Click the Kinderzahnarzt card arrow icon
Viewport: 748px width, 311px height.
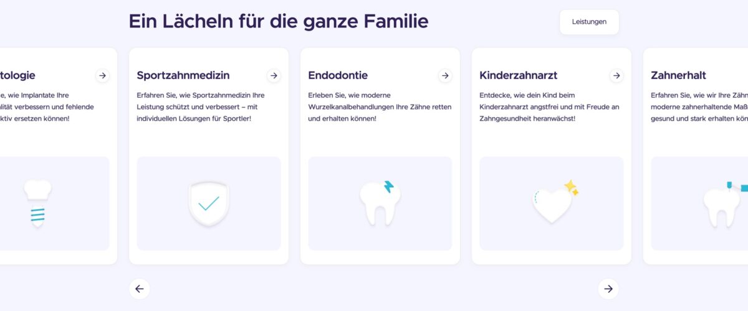(616, 75)
